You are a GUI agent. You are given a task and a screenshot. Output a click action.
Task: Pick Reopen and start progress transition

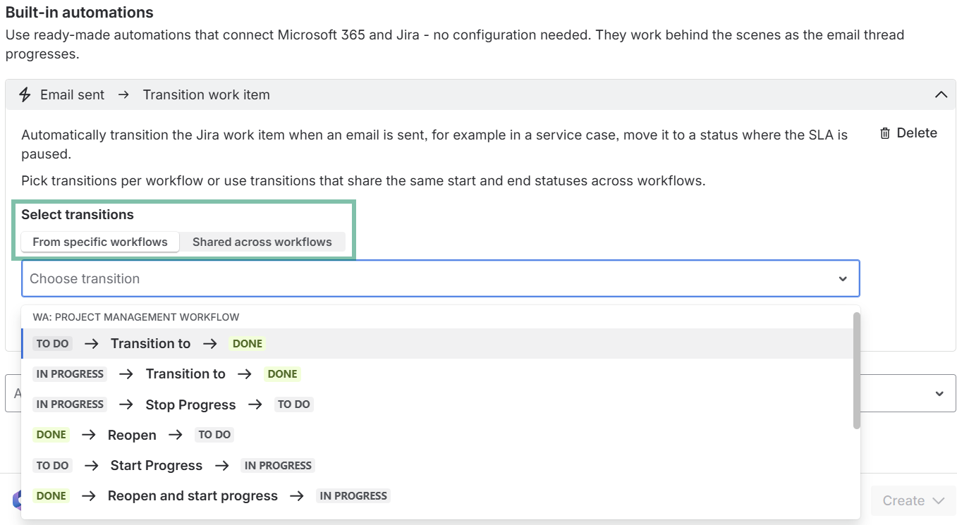(x=193, y=496)
